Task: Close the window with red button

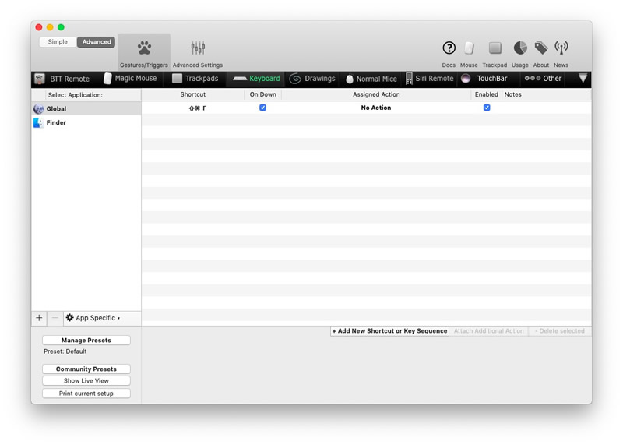Action: (39, 27)
